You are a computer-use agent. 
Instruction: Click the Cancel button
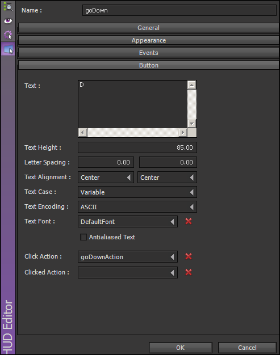247,348
